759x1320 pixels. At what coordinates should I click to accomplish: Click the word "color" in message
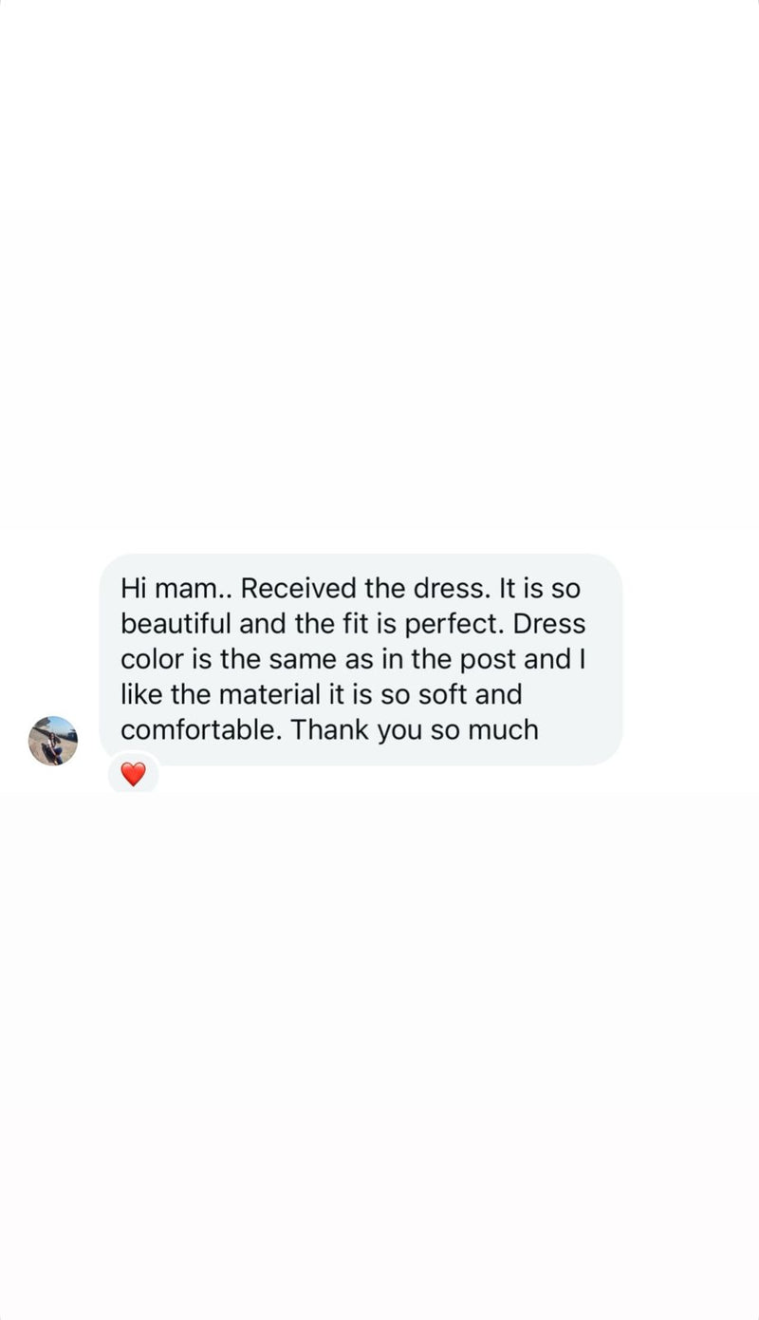tap(152, 660)
